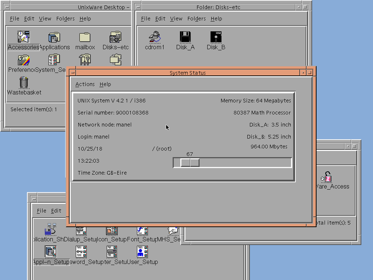Image resolution: width=373 pixels, height=280 pixels.
Task: Open Help menu in Disks-etc folder window
Action: (216, 19)
